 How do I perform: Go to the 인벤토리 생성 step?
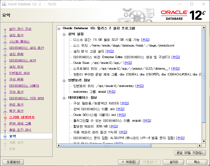[x=19, y=73]
